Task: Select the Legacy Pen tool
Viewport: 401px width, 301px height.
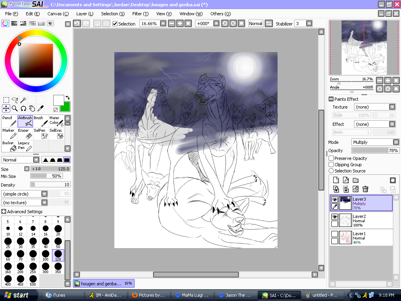Action: pyautogui.click(x=25, y=146)
